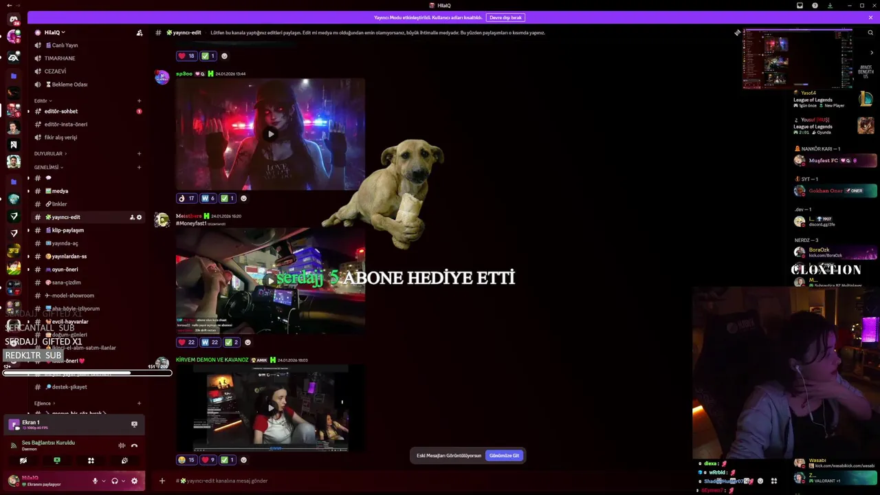Open user settings gear icon
The height and width of the screenshot is (495, 880).
134,481
